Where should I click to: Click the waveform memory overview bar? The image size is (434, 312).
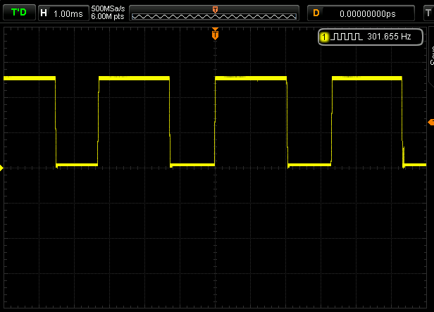pos(215,14)
